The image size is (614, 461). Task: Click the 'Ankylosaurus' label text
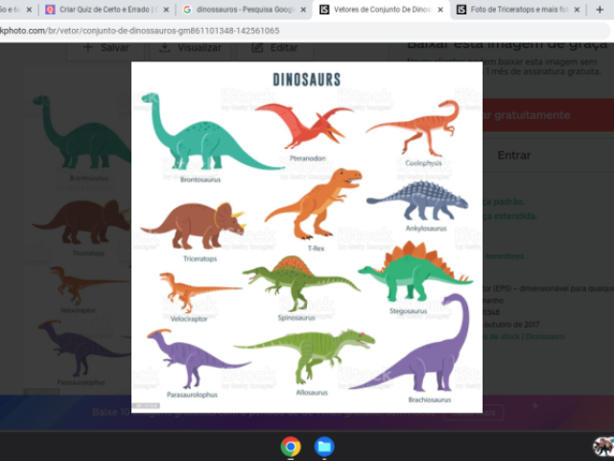tap(426, 229)
